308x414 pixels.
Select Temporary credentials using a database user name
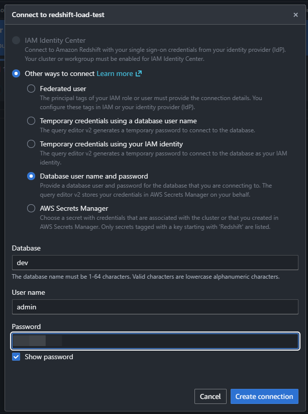31,121
